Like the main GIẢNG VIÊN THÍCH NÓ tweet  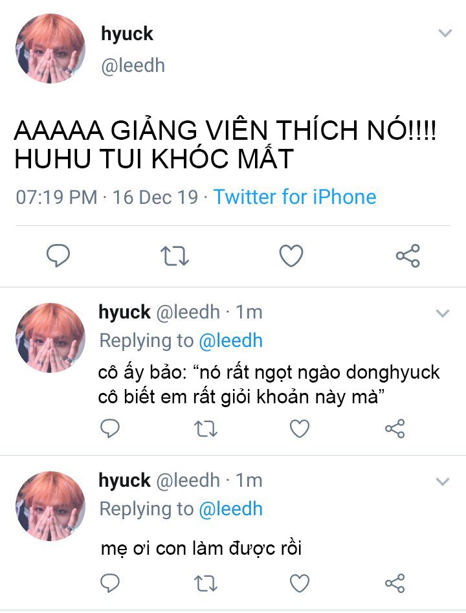(x=291, y=256)
